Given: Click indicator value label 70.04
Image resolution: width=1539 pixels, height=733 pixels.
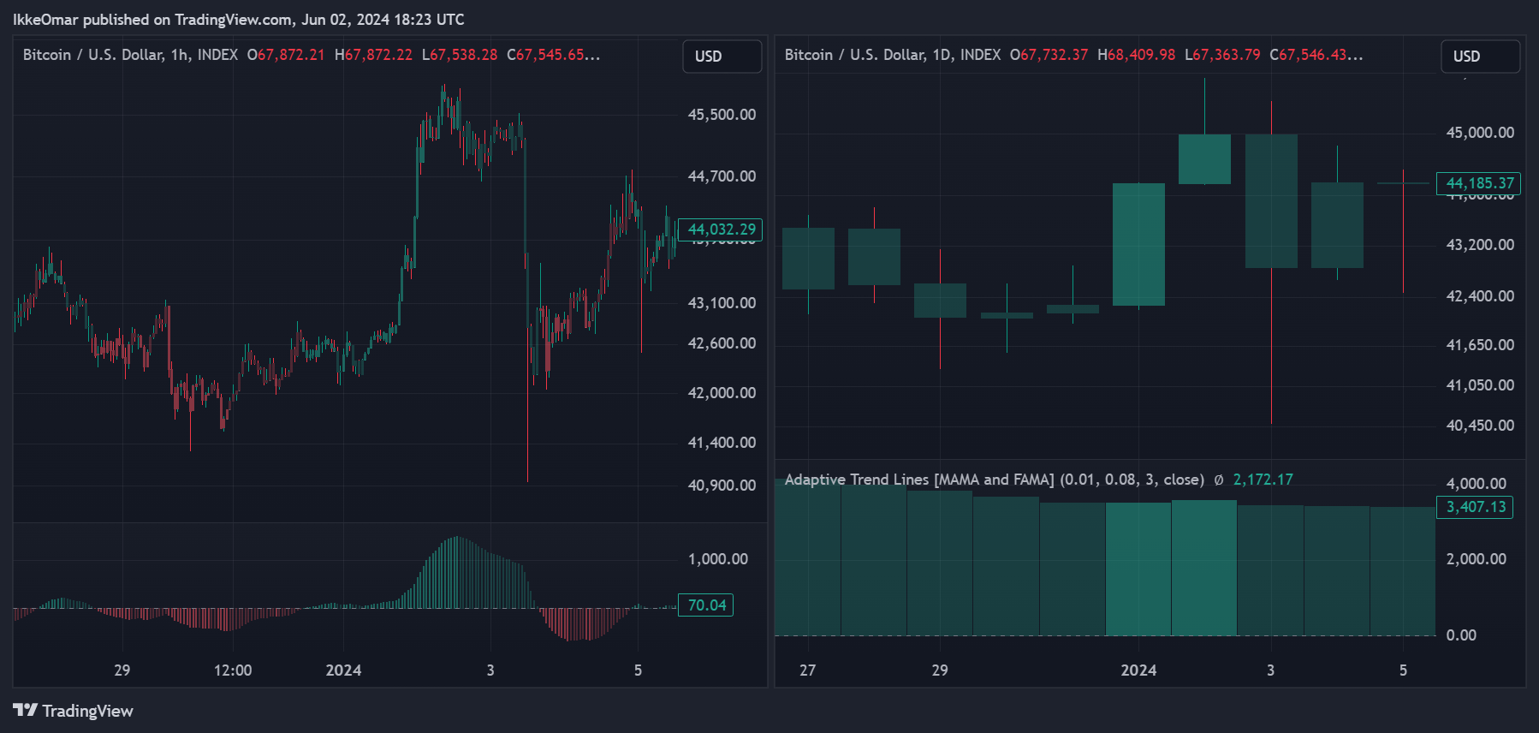Looking at the screenshot, I should tap(706, 605).
